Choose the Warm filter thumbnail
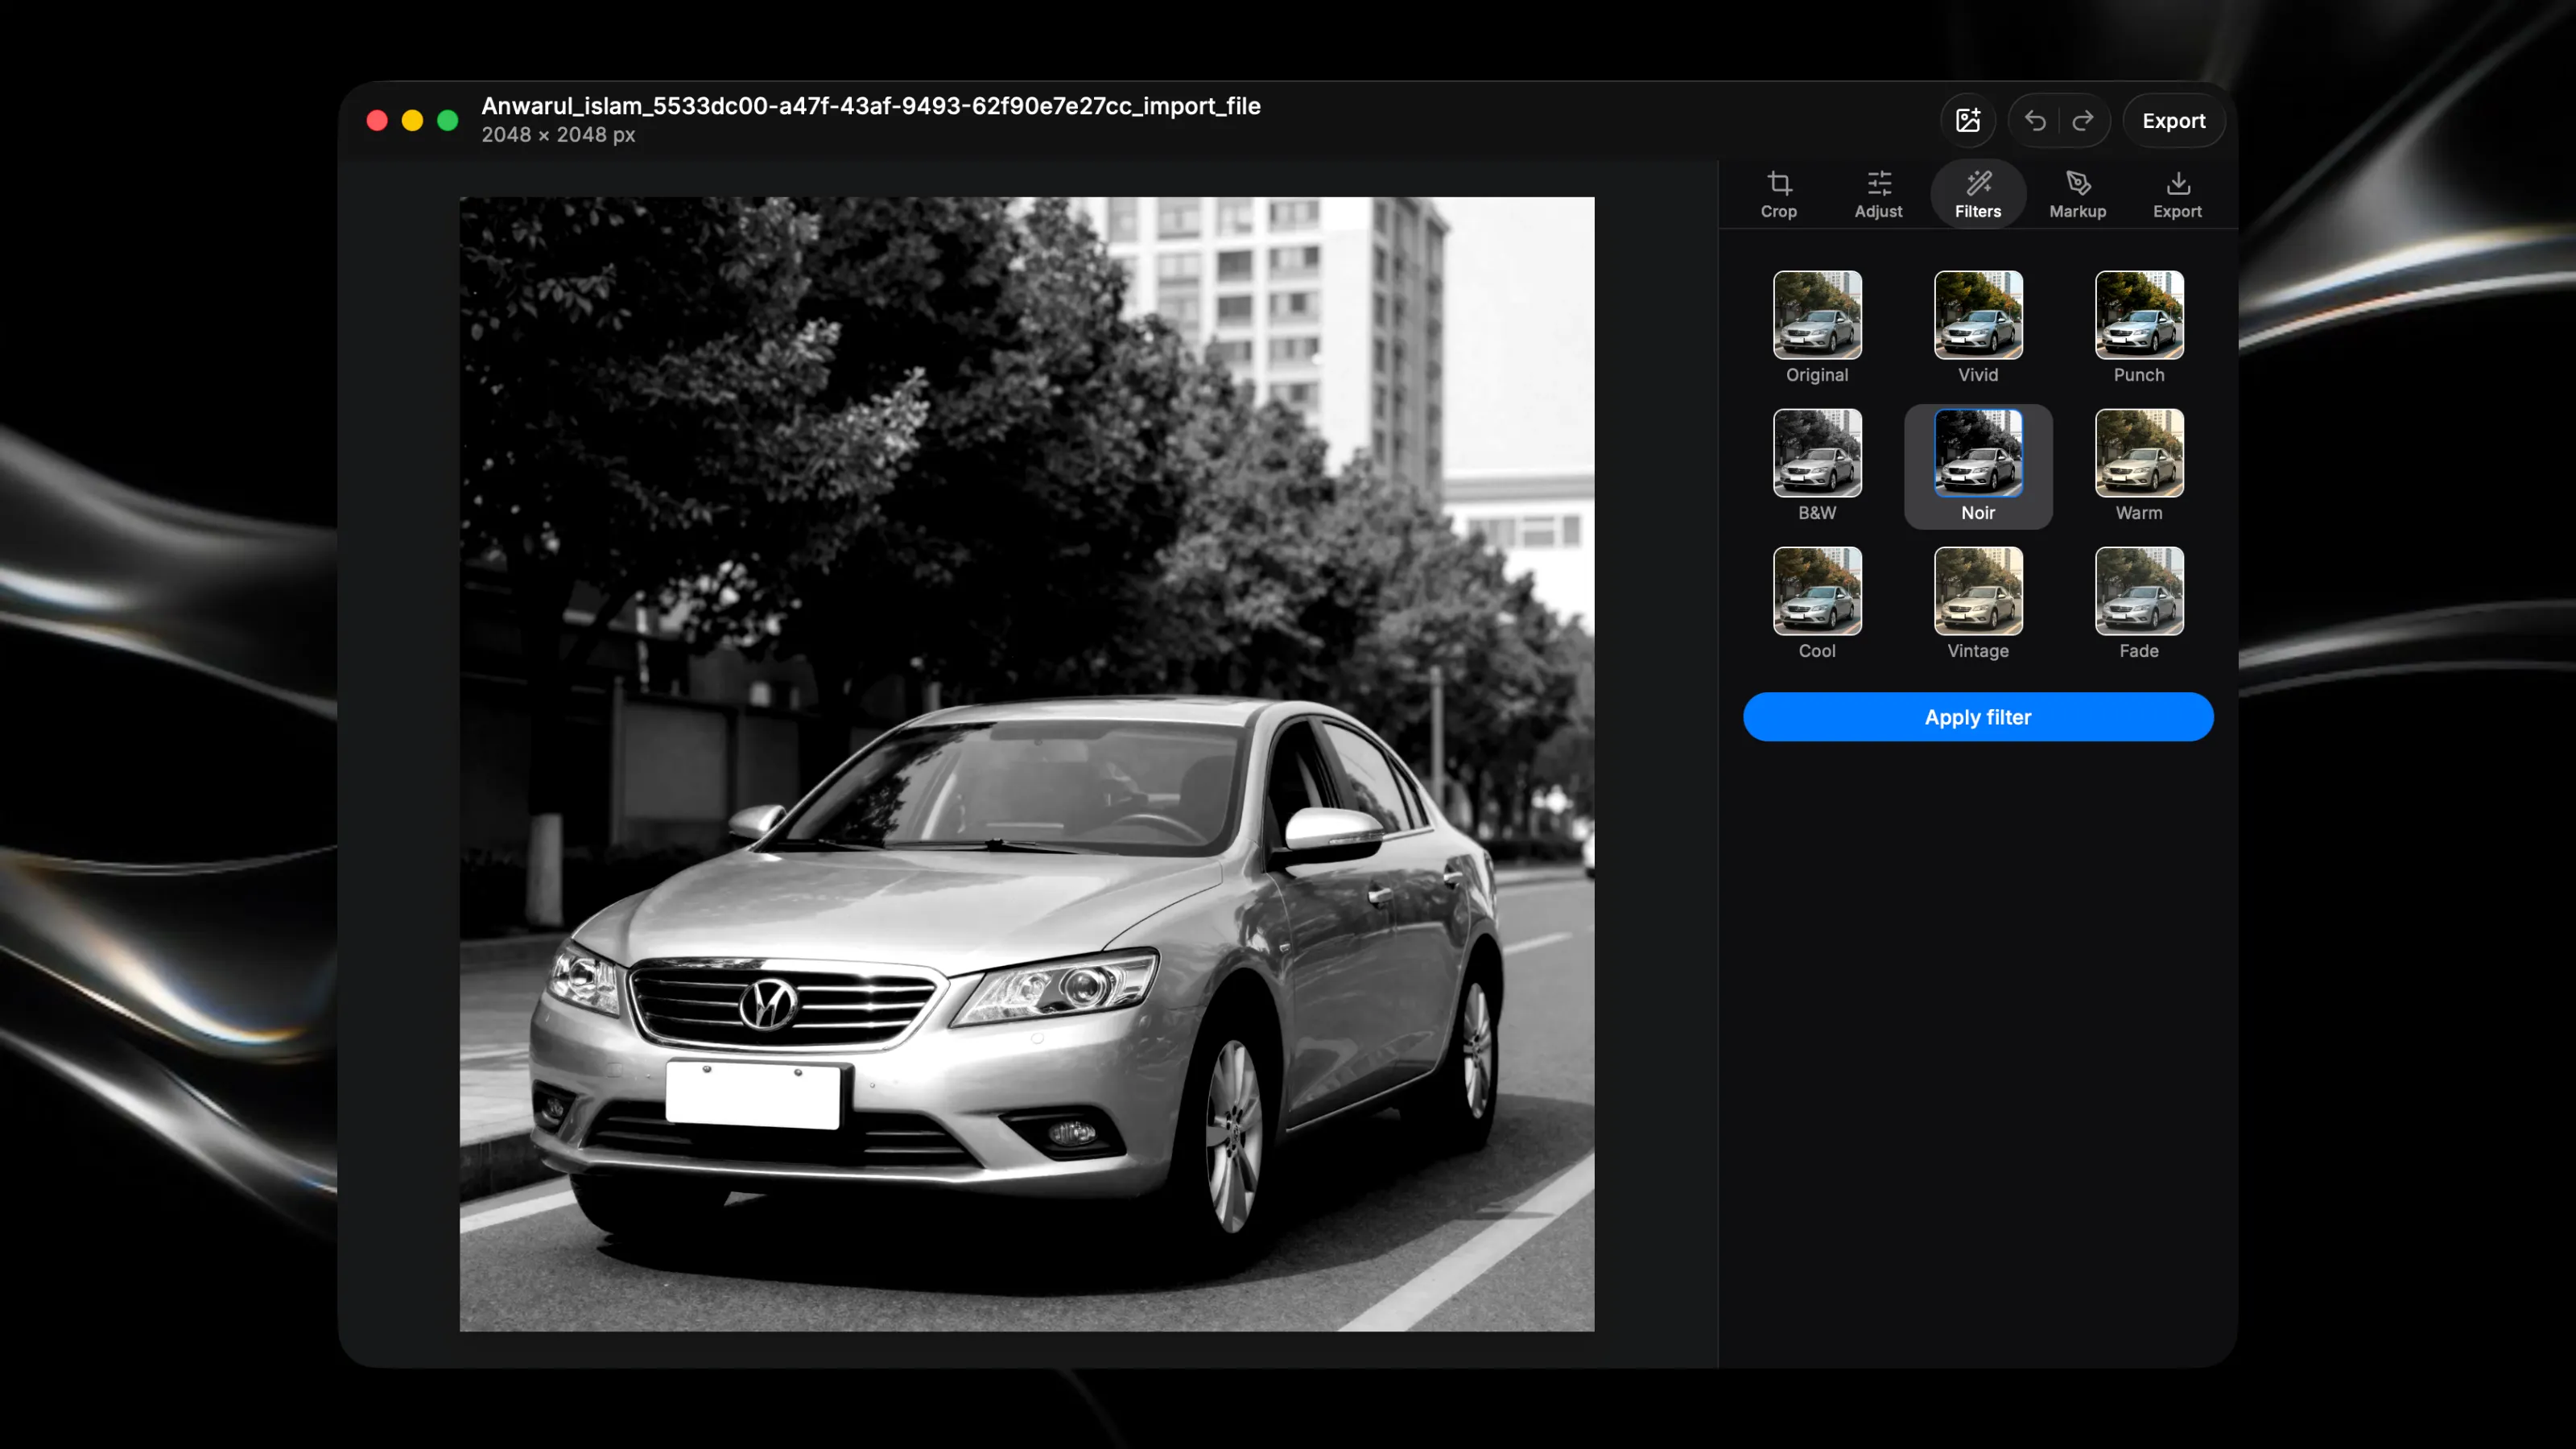 (2139, 453)
